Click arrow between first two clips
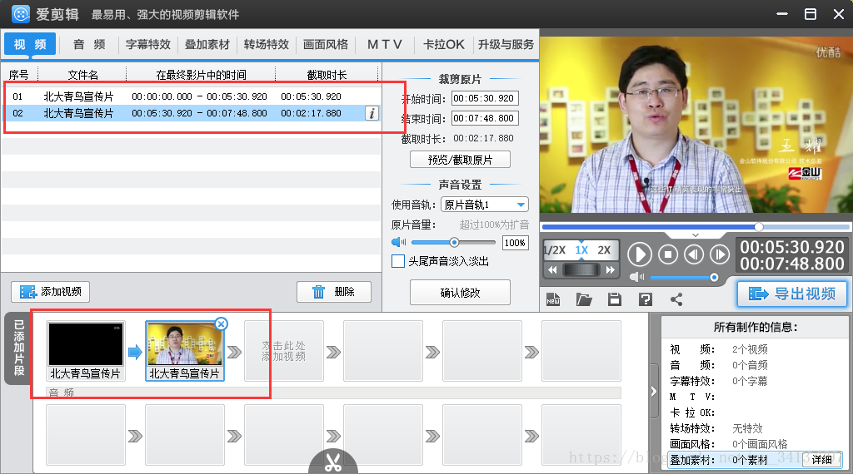The height and width of the screenshot is (474, 853). click(x=135, y=352)
